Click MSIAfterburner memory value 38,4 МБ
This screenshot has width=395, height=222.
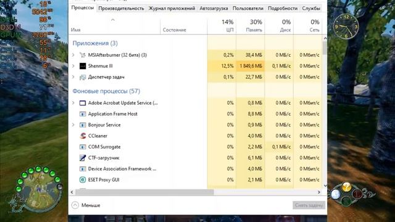(254, 55)
